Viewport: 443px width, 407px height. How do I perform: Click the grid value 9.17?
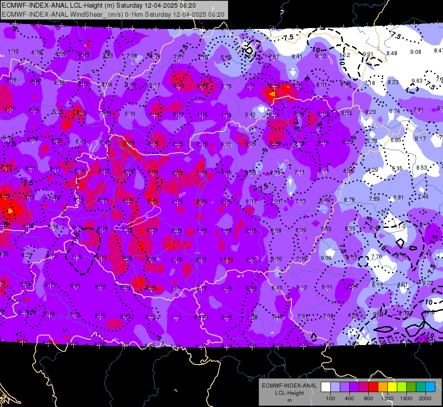[420, 139]
